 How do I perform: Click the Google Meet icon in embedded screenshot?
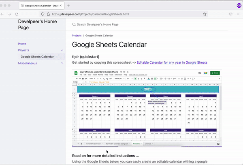tap(206, 73)
